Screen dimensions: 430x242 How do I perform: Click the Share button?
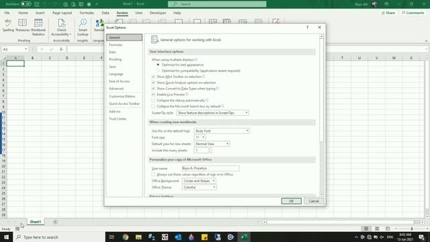coord(388,13)
